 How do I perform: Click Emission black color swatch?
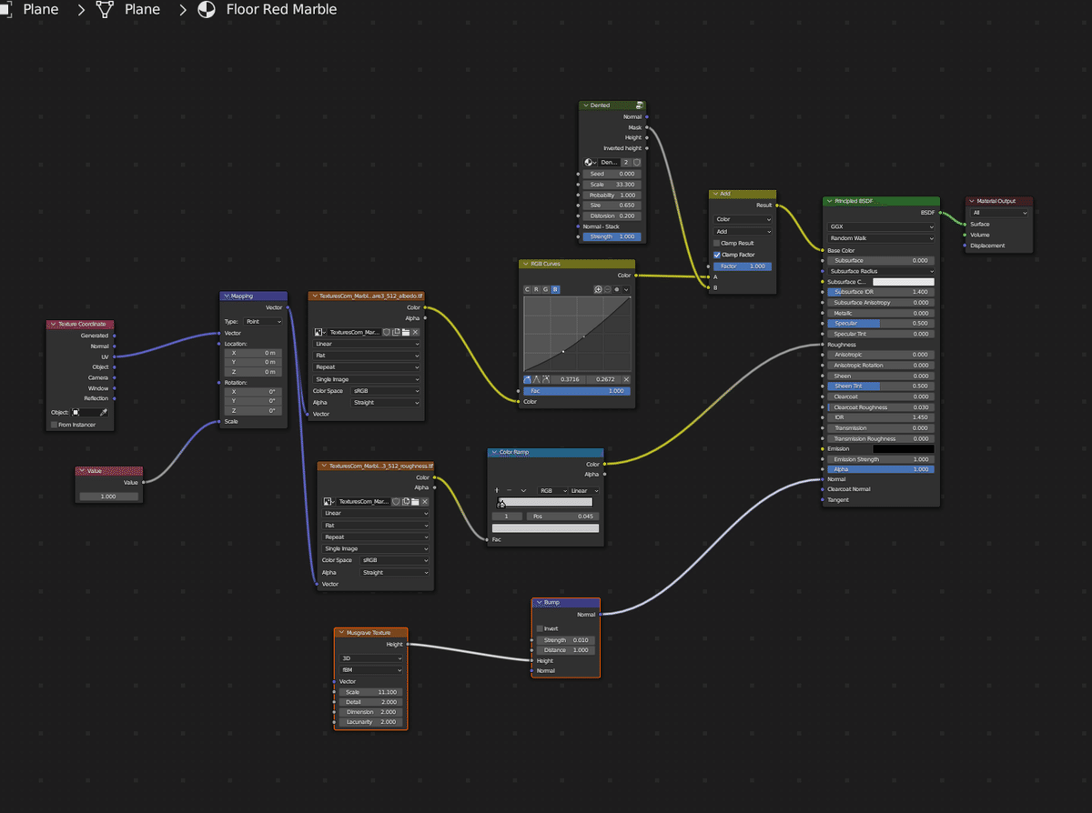tap(904, 448)
